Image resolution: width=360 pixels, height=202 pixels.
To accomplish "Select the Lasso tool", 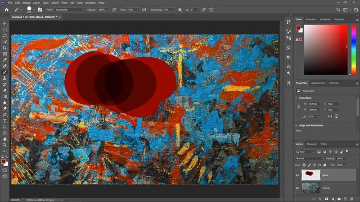I will pos(4,36).
